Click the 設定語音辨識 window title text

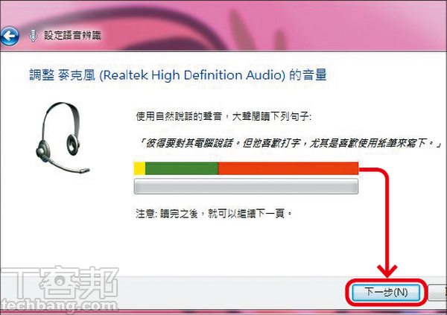pyautogui.click(x=72, y=36)
